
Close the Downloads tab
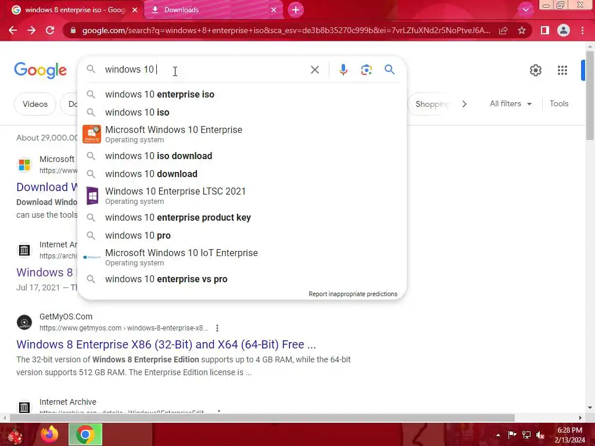pos(274,10)
